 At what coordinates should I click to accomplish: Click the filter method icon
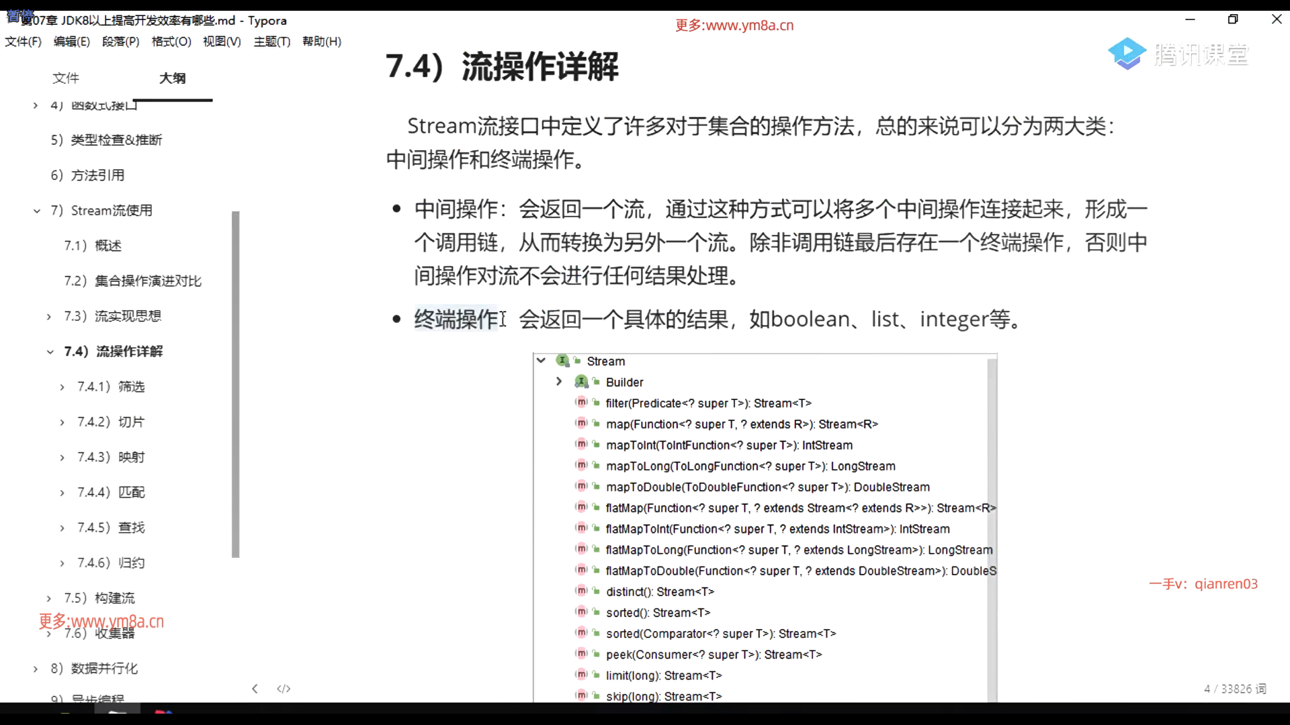coord(581,403)
